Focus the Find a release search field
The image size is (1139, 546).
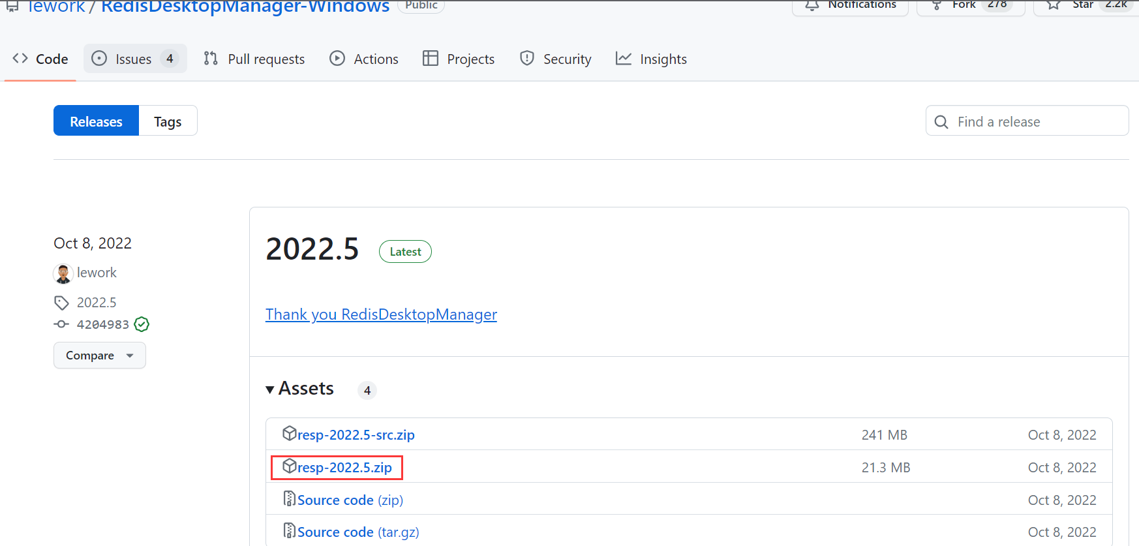click(x=1027, y=121)
